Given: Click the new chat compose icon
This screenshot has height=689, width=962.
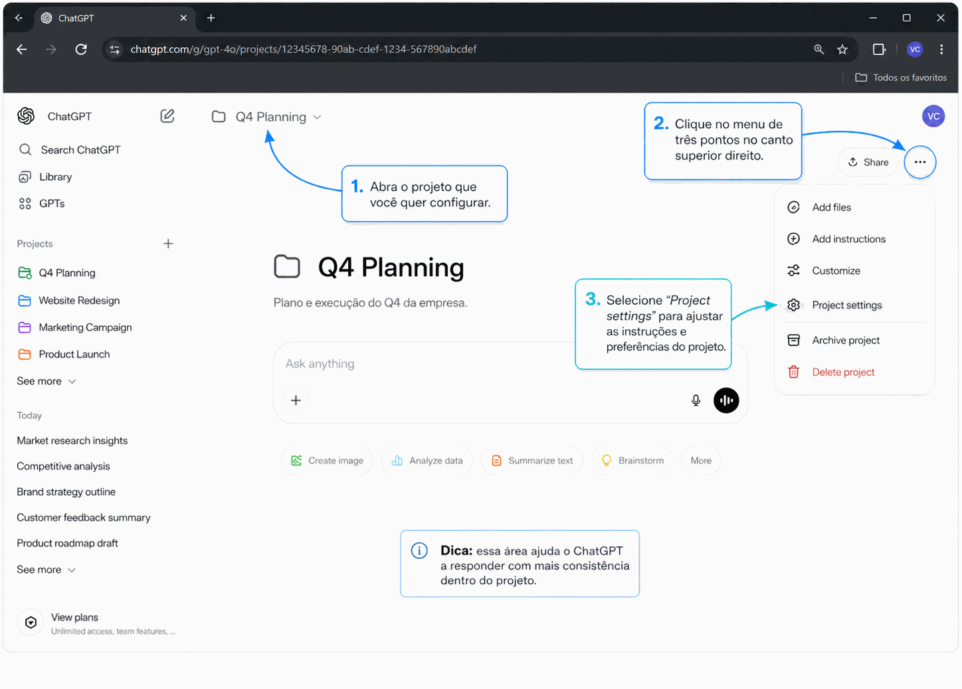Looking at the screenshot, I should coord(167,116).
